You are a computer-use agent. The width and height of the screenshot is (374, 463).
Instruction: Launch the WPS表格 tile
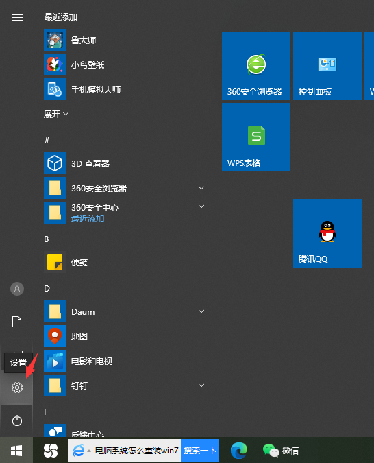pyautogui.click(x=256, y=137)
